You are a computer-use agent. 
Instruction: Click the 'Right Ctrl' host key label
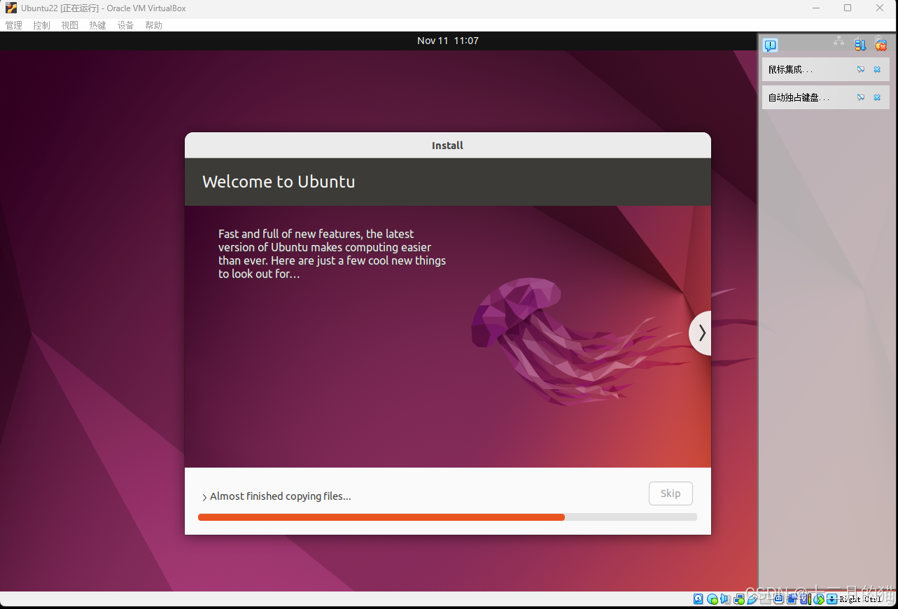860,599
